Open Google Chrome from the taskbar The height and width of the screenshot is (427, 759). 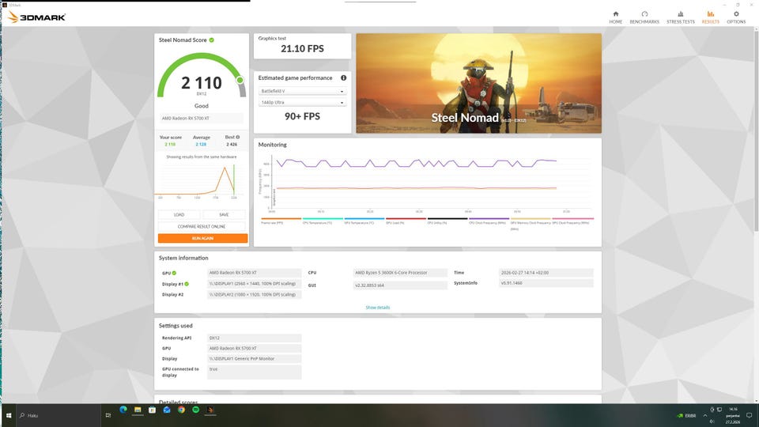(x=181, y=410)
